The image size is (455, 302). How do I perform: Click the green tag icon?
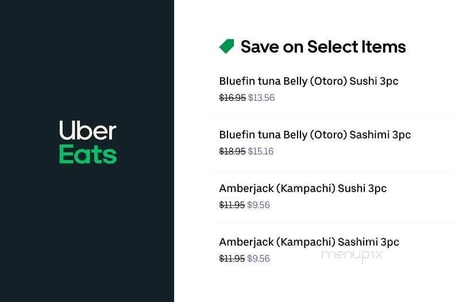(227, 46)
